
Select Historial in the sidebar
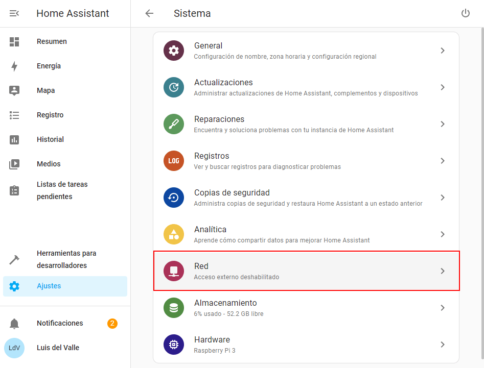click(x=65, y=140)
